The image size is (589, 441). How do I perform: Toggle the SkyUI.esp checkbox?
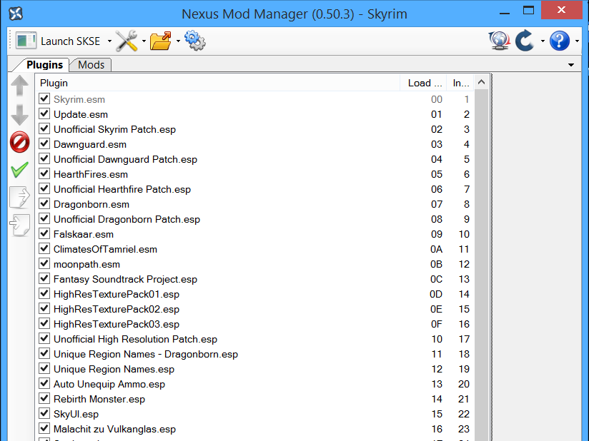click(44, 414)
